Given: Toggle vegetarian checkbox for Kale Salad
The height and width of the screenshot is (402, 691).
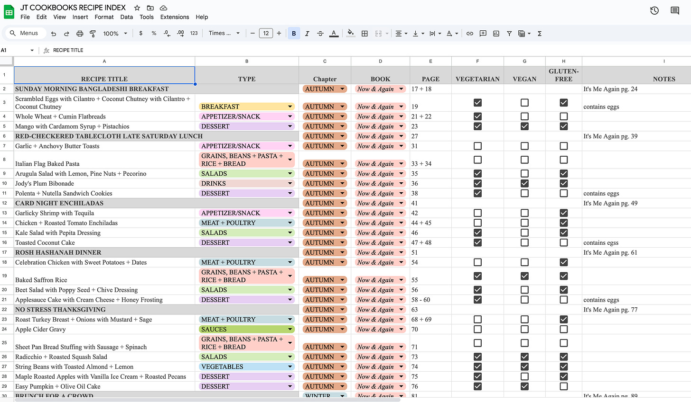Looking at the screenshot, I should coord(477,233).
